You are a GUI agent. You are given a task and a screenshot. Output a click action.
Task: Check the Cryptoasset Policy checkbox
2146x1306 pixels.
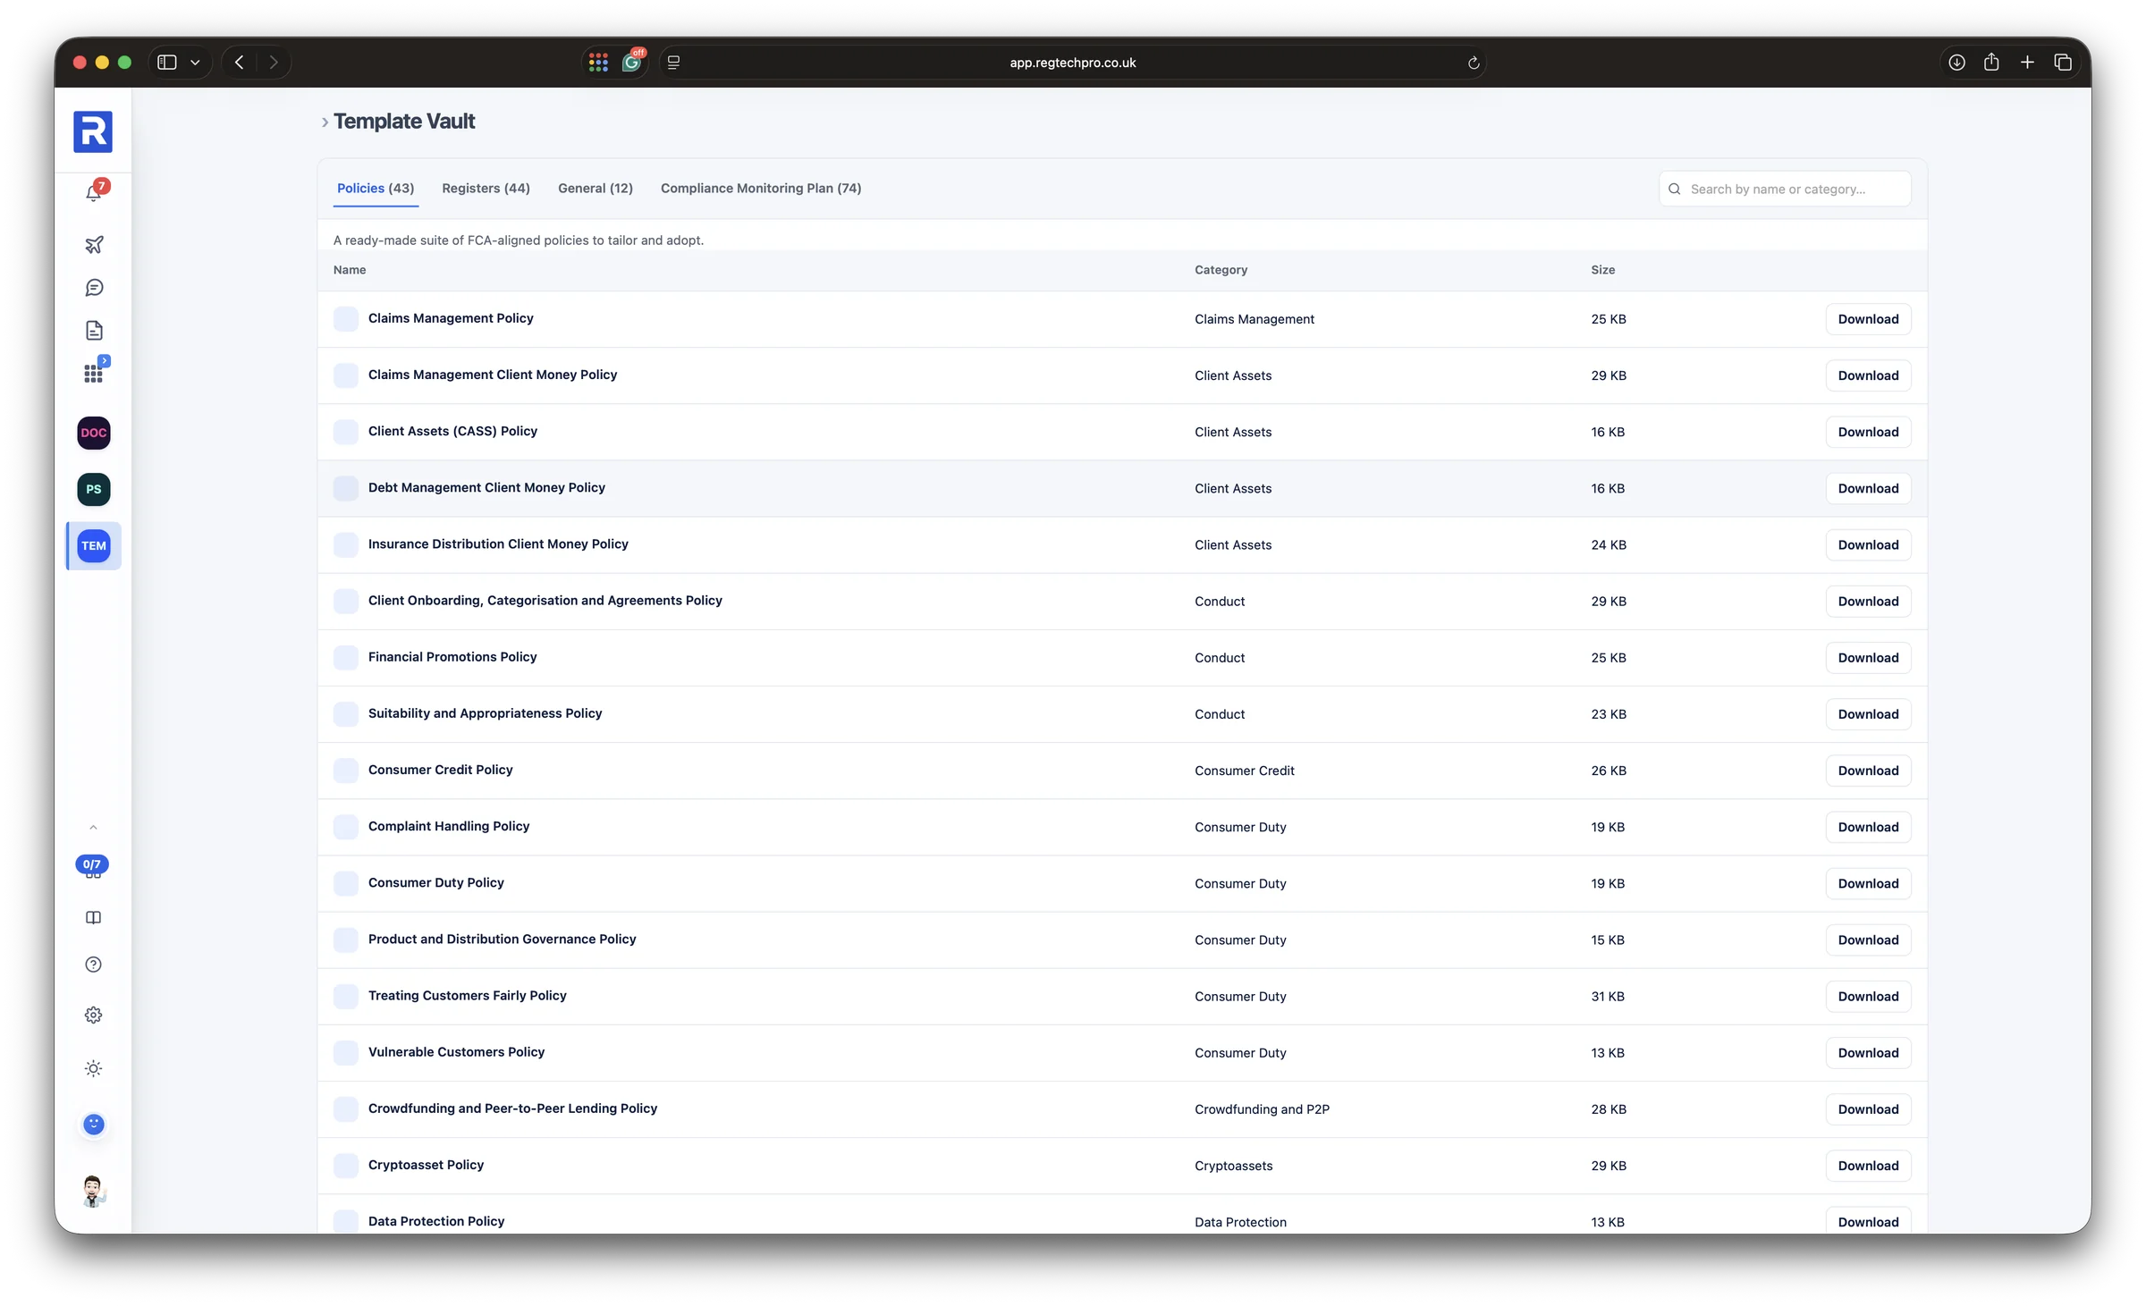346,1166
